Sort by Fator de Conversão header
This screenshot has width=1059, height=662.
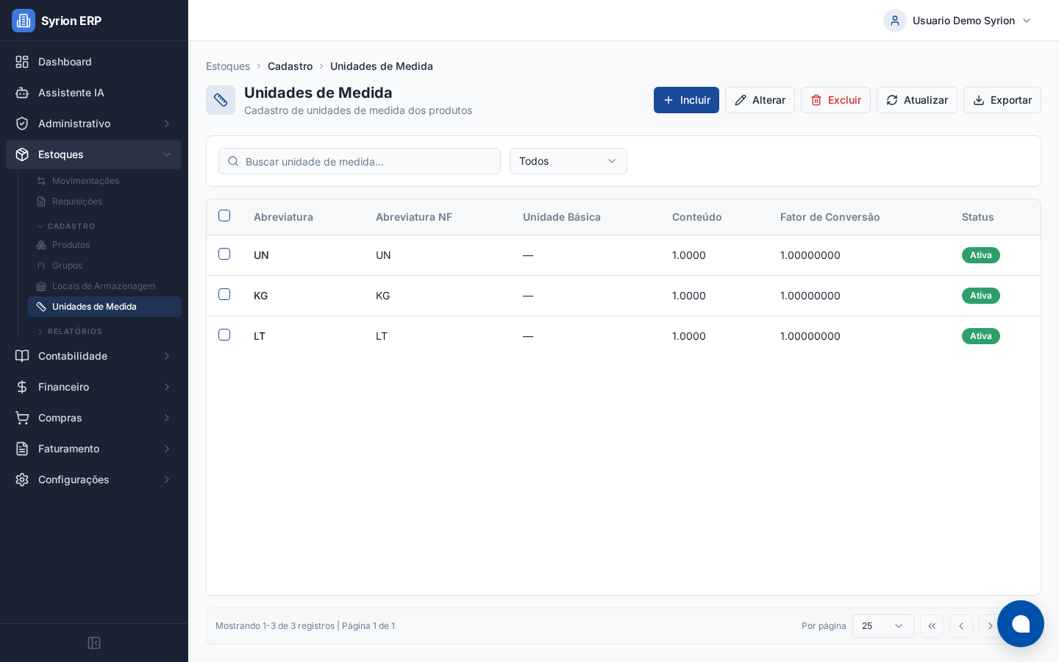[x=830, y=217]
